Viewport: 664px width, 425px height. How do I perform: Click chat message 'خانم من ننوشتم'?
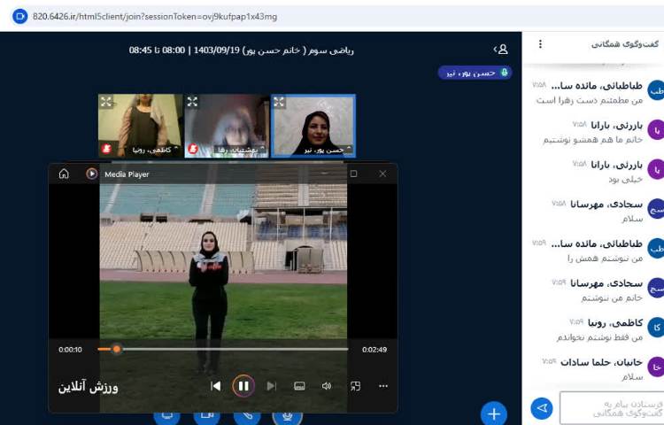[612, 298]
